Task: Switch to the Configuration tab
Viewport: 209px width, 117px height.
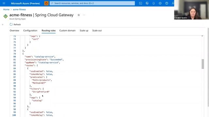Action: coord(30,31)
